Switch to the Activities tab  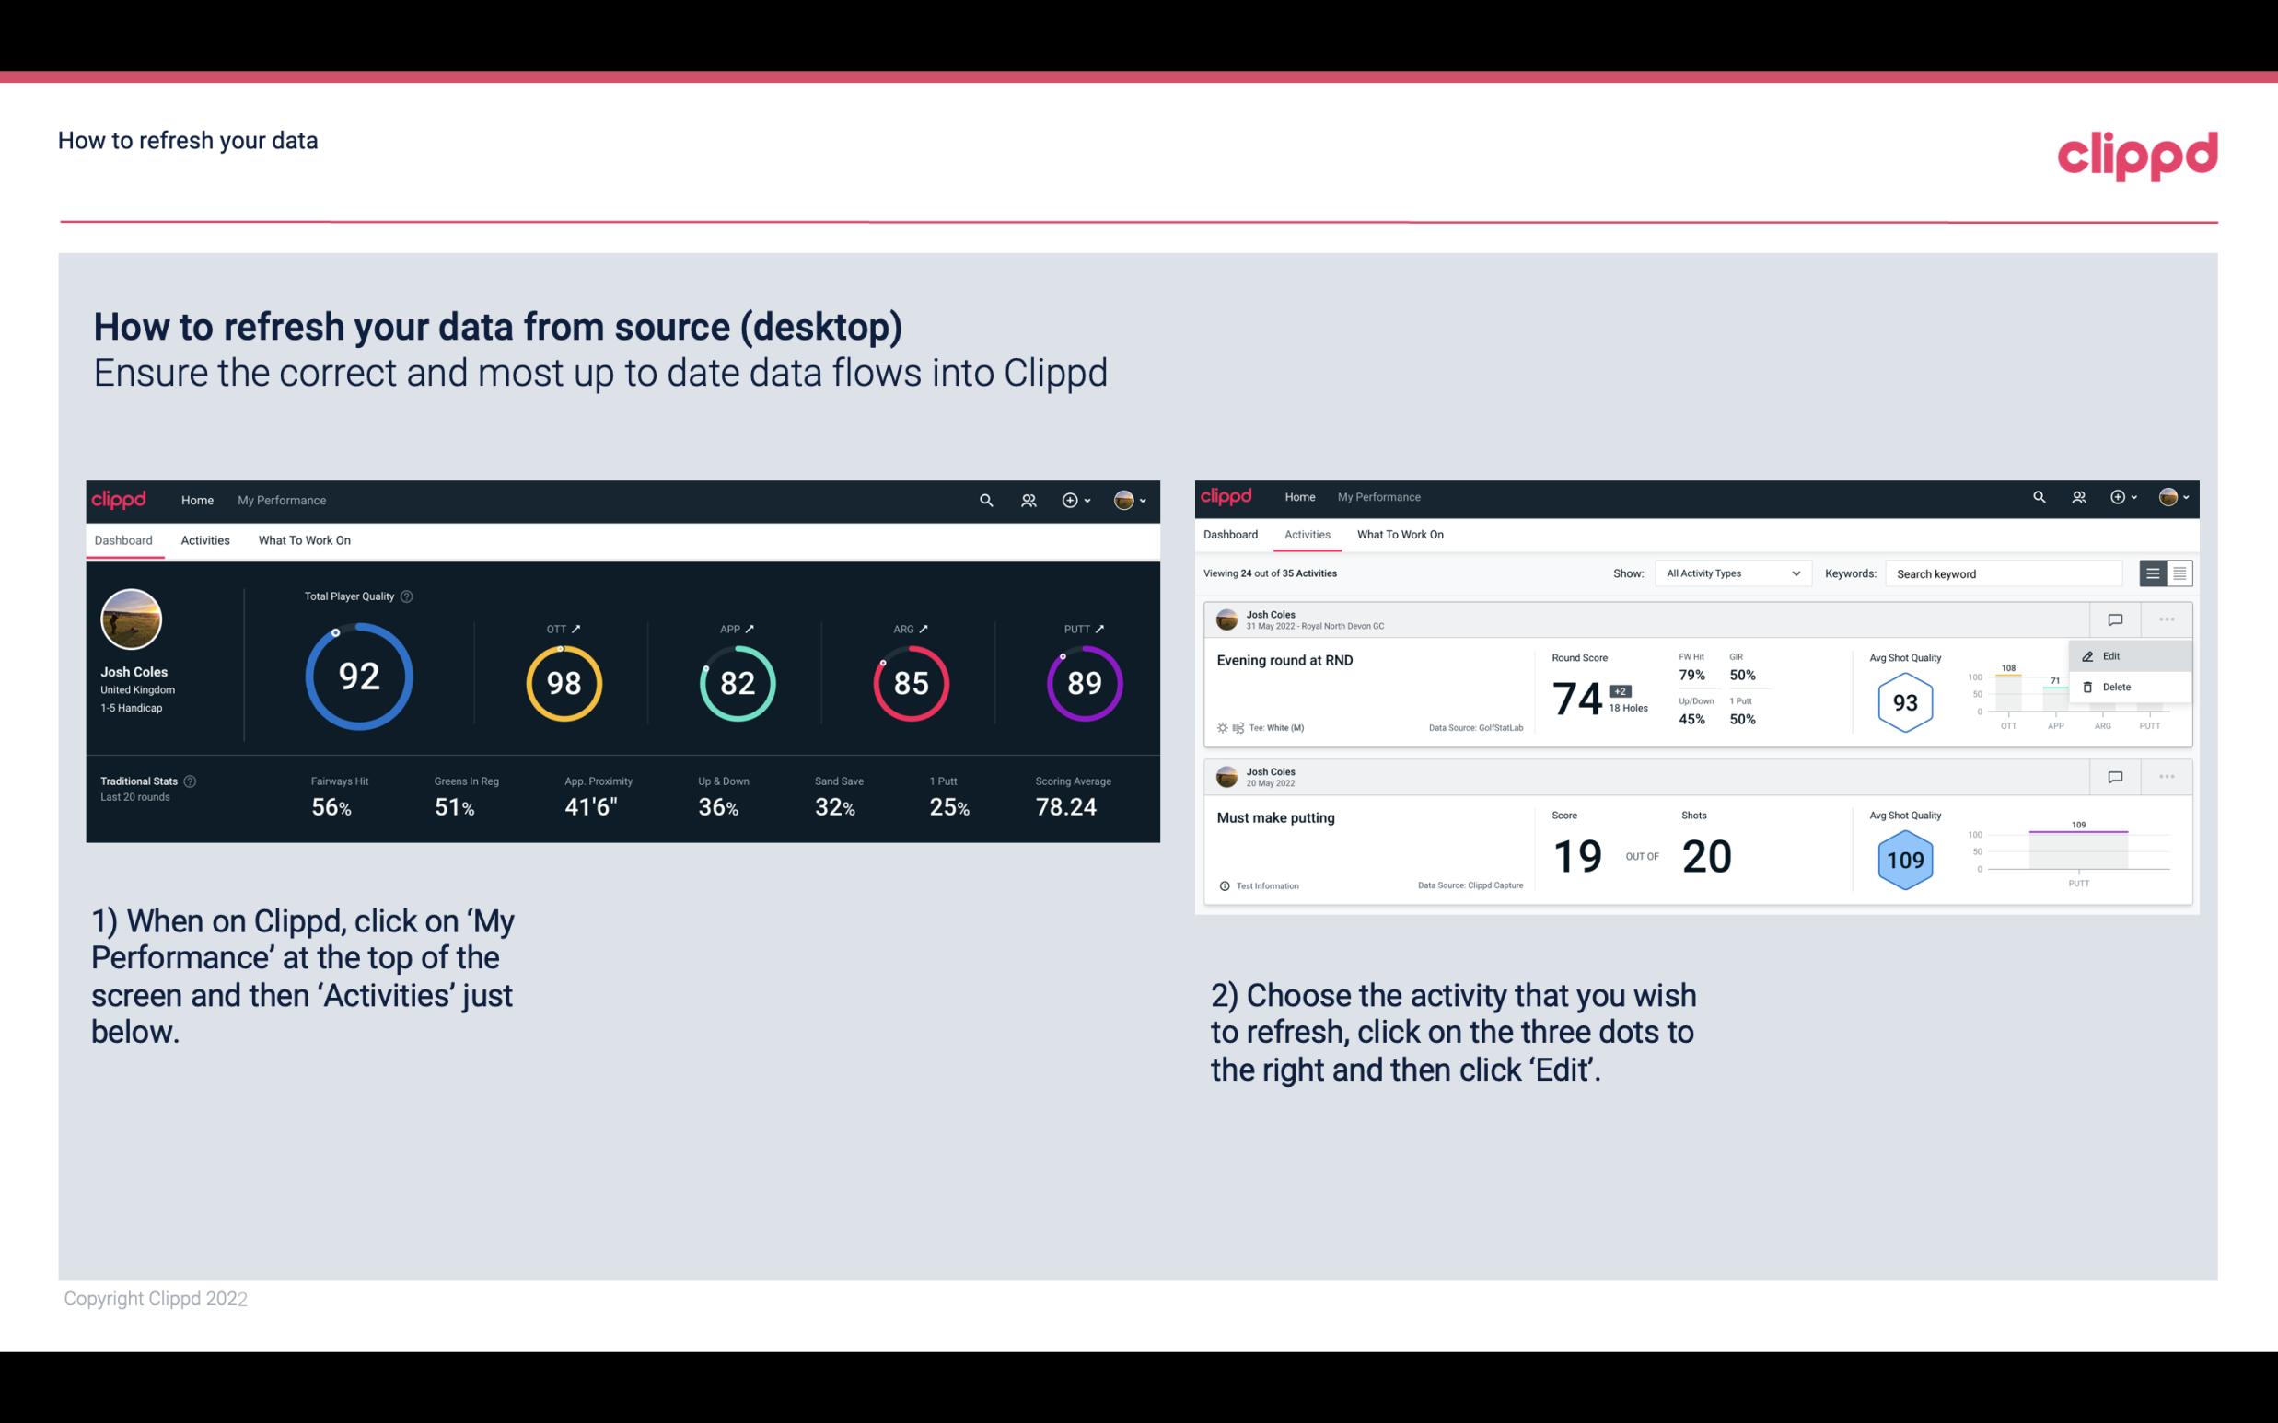point(203,539)
